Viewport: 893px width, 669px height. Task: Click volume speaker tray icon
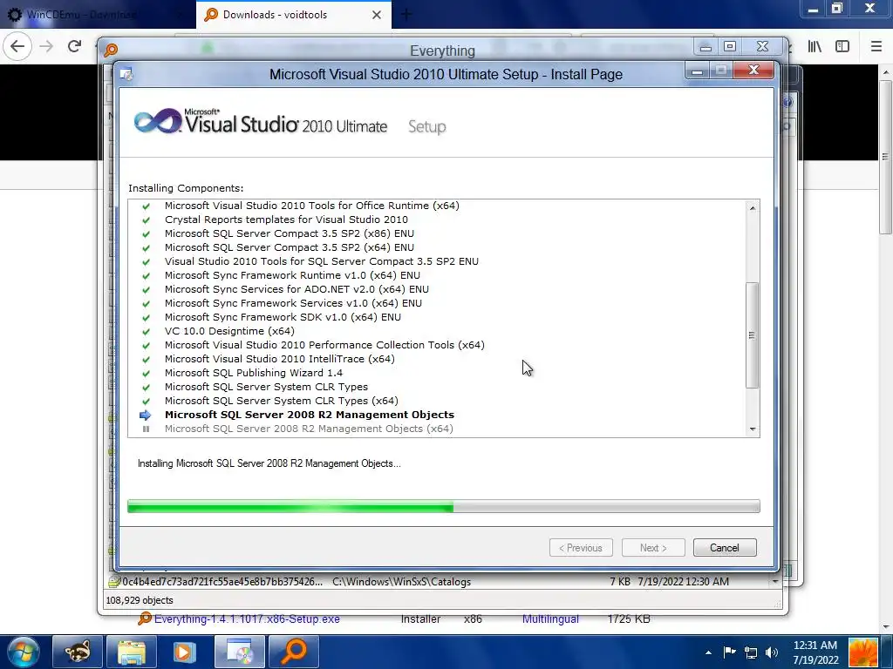click(x=772, y=652)
